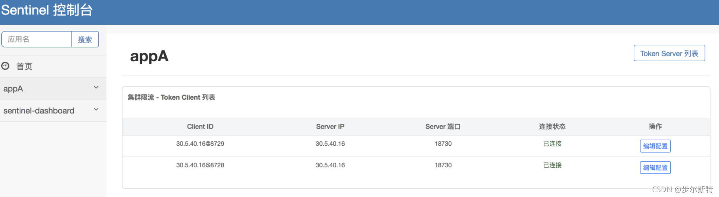The height and width of the screenshot is (197, 719).
Task: Select the 30.5.40.16@8729 client ID cell
Action: (200, 144)
